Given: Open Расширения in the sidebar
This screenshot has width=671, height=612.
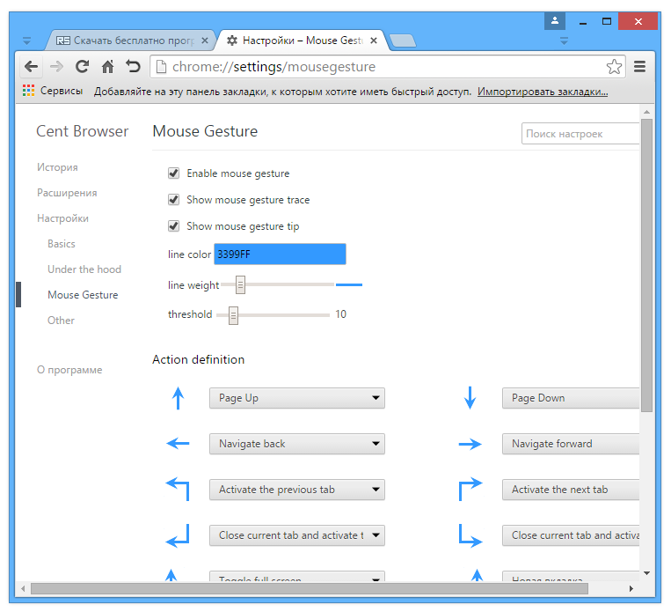Looking at the screenshot, I should tap(67, 193).
